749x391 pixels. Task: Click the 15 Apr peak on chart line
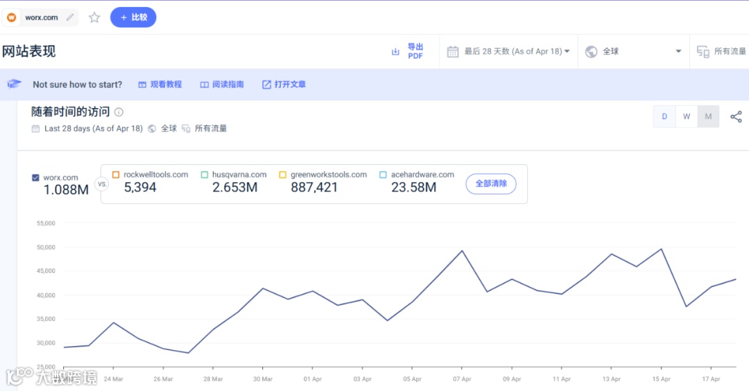tap(662, 249)
